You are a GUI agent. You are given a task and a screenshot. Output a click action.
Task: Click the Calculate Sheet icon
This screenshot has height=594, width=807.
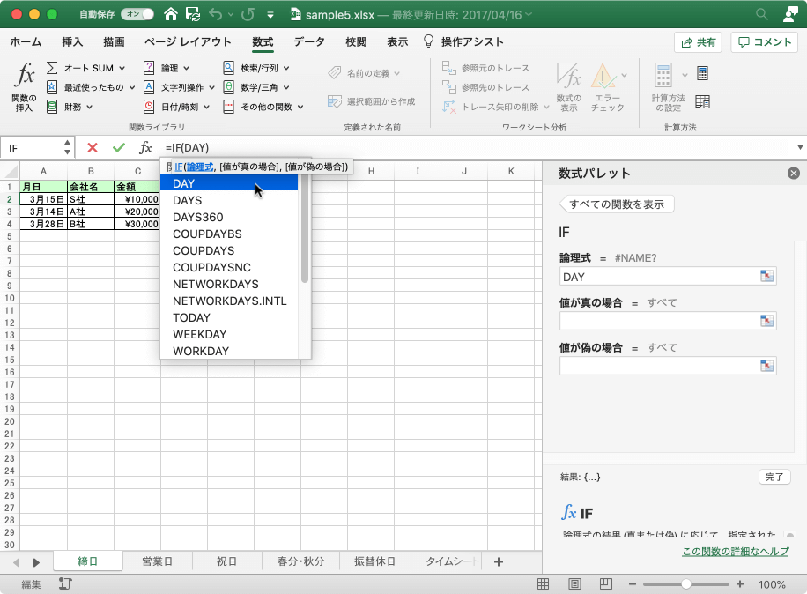pyautogui.click(x=702, y=101)
